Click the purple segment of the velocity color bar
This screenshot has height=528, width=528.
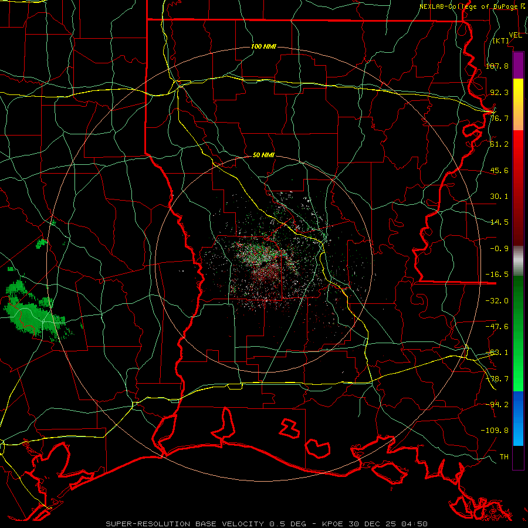(518, 66)
